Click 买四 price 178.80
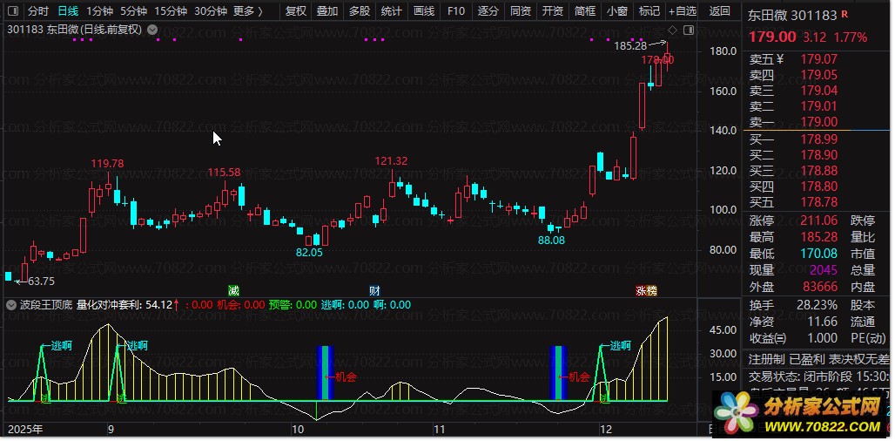This screenshot has height=441, width=895. tap(818, 187)
